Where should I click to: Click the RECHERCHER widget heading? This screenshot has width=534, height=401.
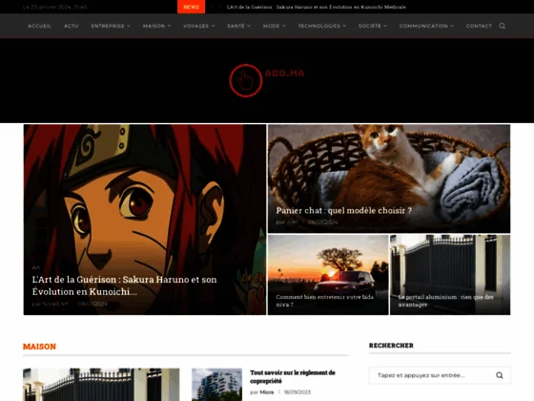pyautogui.click(x=391, y=346)
